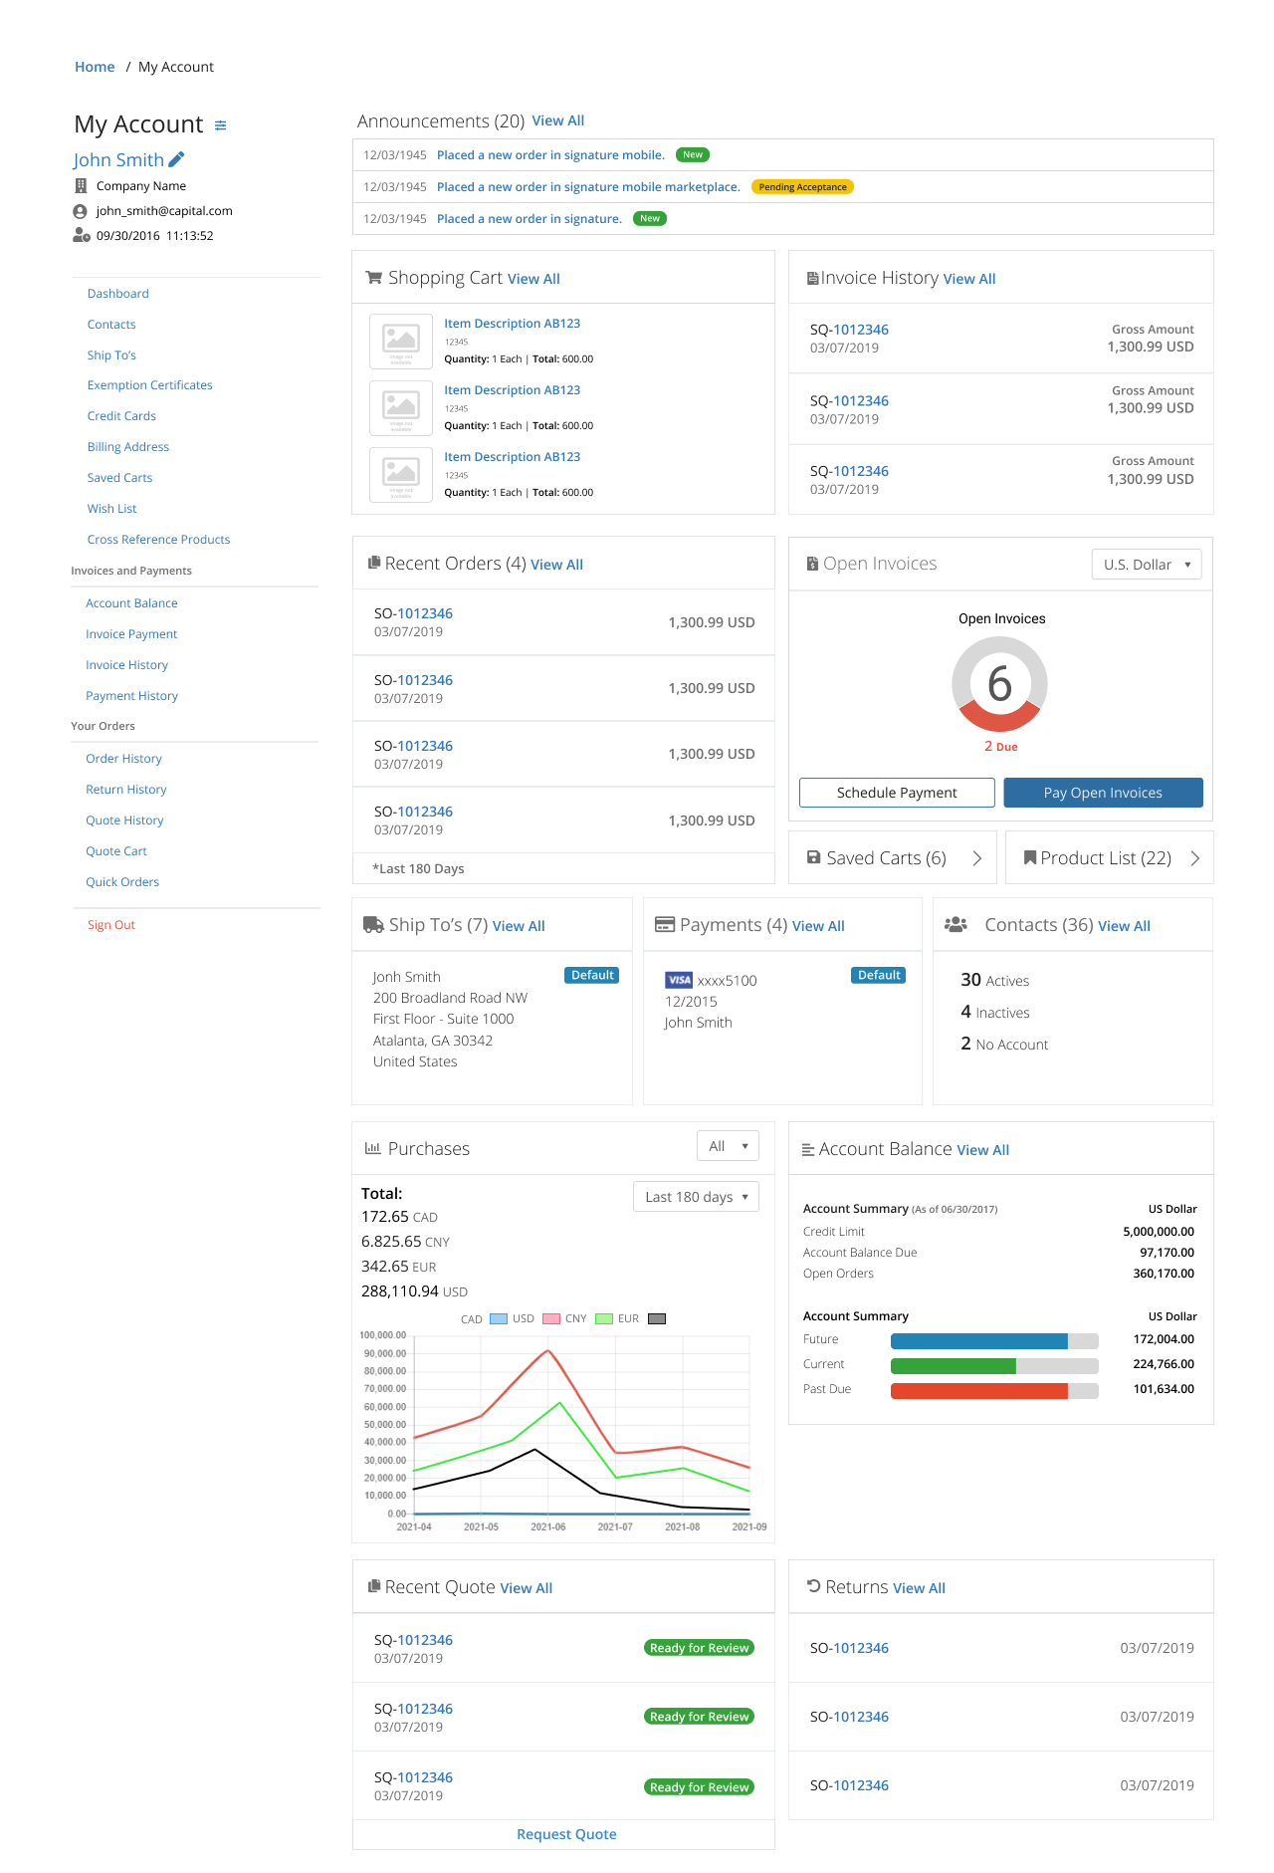
Task: Click the first shopping cart item thumbnail
Action: [x=401, y=341]
